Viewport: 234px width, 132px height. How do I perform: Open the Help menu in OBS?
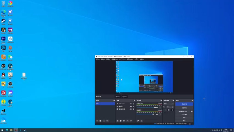(142, 59)
